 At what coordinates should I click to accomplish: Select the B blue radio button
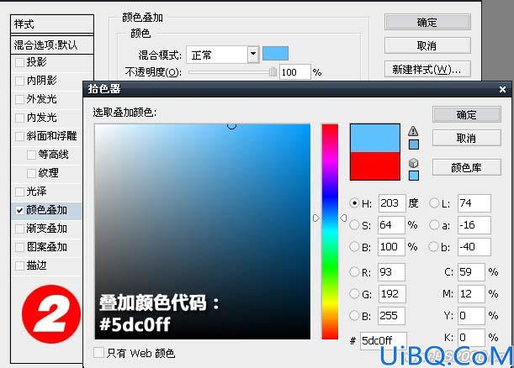click(x=354, y=316)
